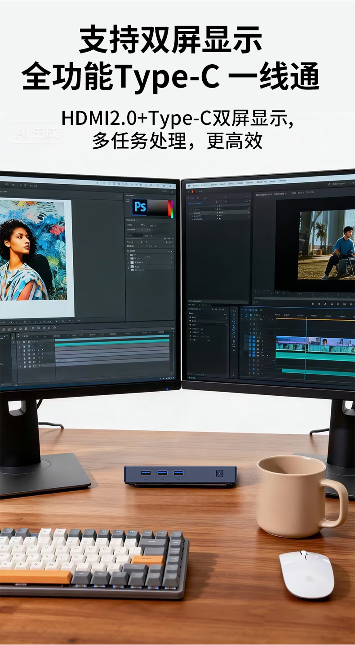Click the woman's portrait artwork on the canvas
This screenshot has height=645, width=355.
point(33,251)
